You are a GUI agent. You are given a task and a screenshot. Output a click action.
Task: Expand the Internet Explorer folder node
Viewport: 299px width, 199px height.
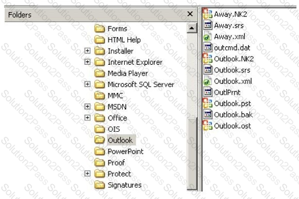(x=87, y=62)
